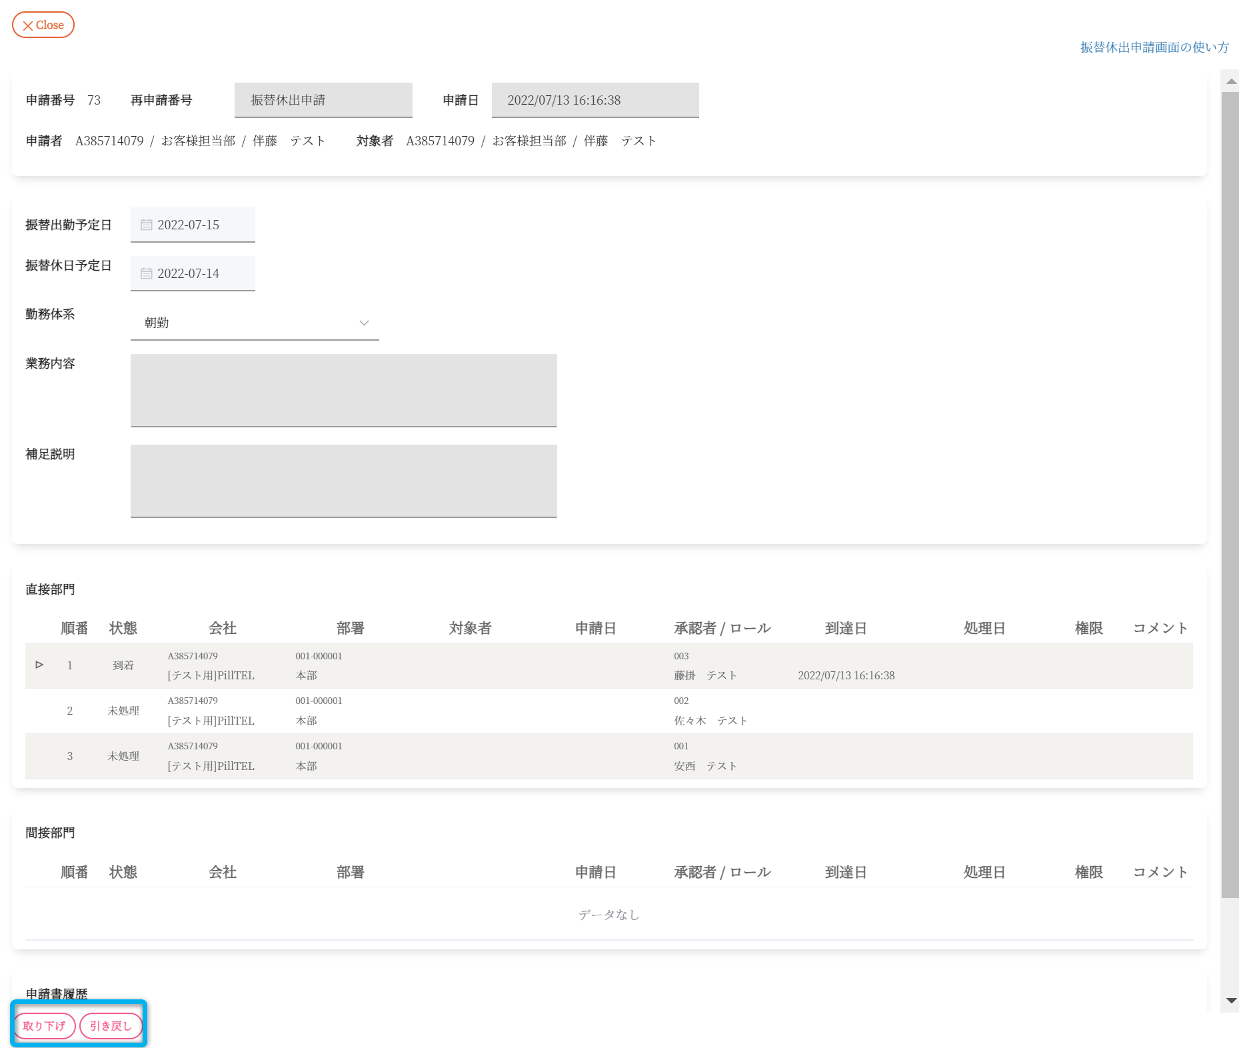Open 振替休出申請画面の使い方 help link
The height and width of the screenshot is (1048, 1239).
tap(1154, 47)
